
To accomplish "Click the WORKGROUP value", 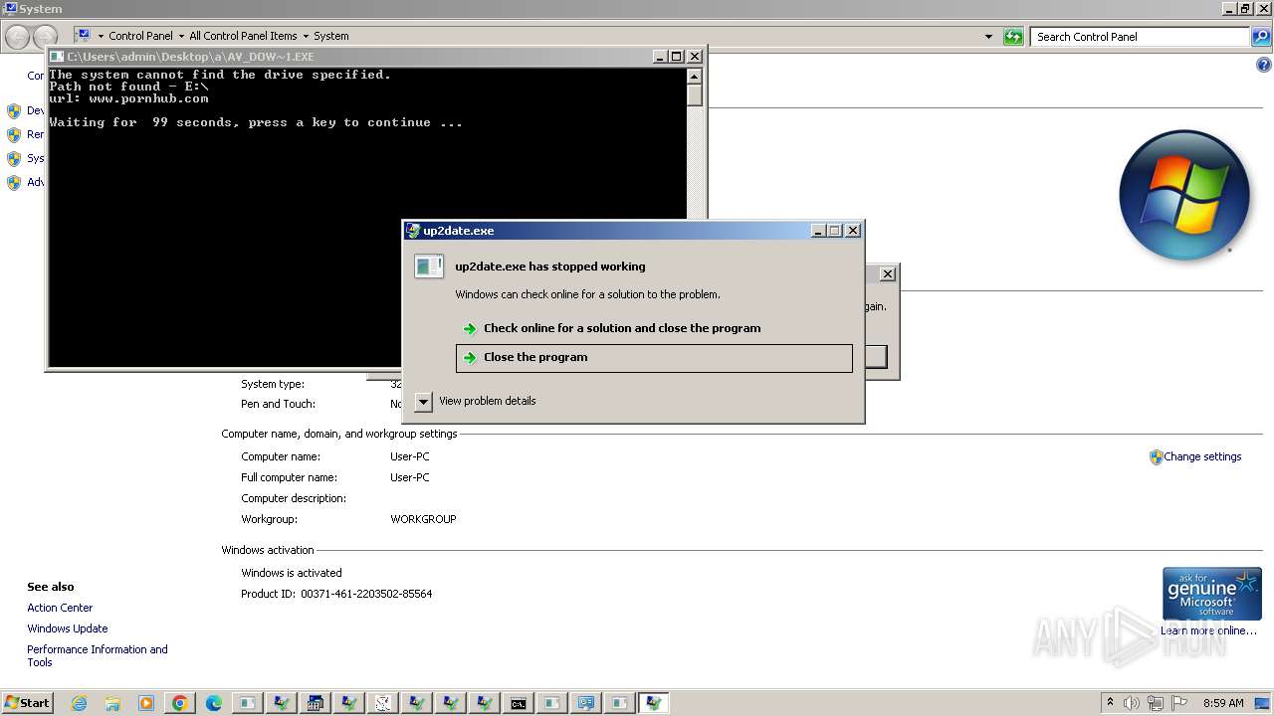I will point(423,520).
